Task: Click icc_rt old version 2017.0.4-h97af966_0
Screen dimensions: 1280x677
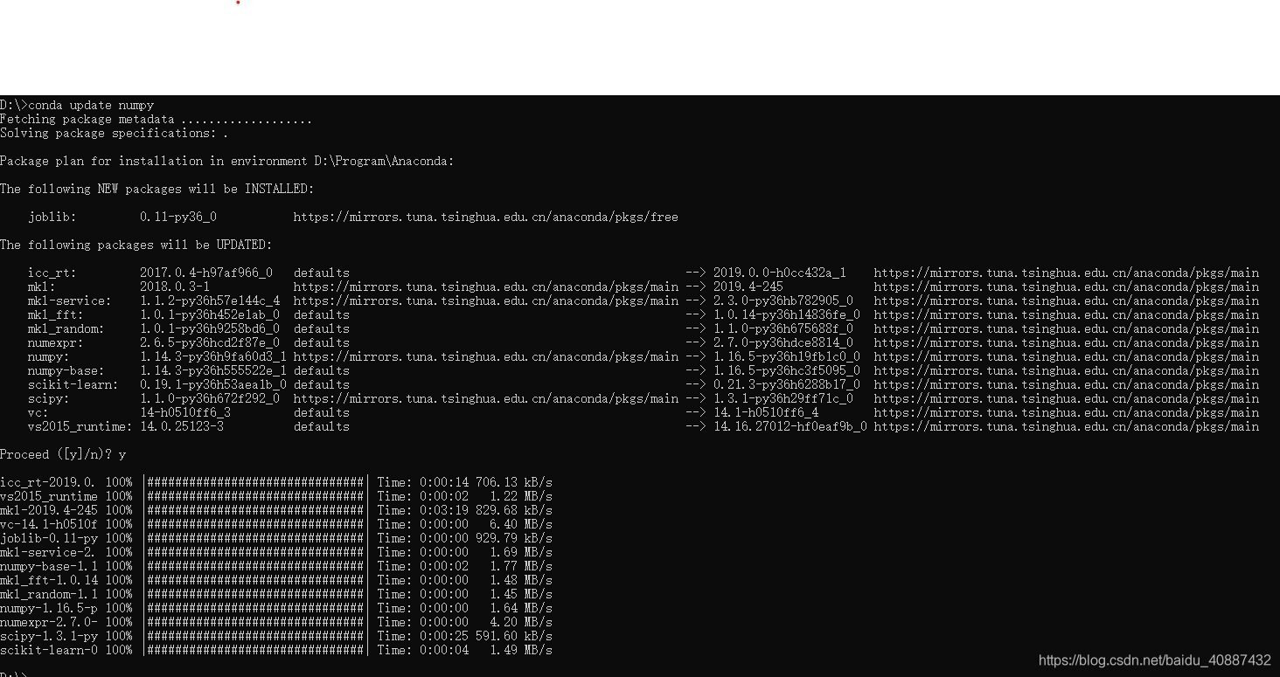Action: pos(206,273)
